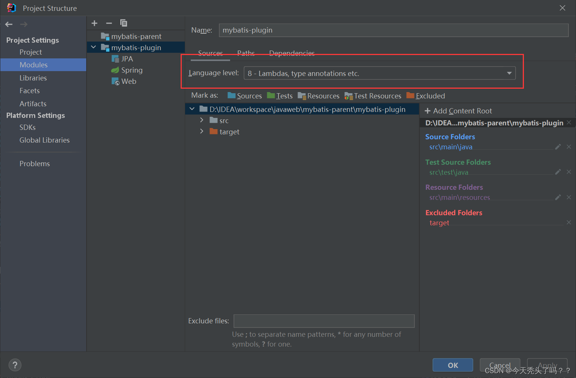
Task: Confirm changes with the OK button
Action: (x=452, y=365)
